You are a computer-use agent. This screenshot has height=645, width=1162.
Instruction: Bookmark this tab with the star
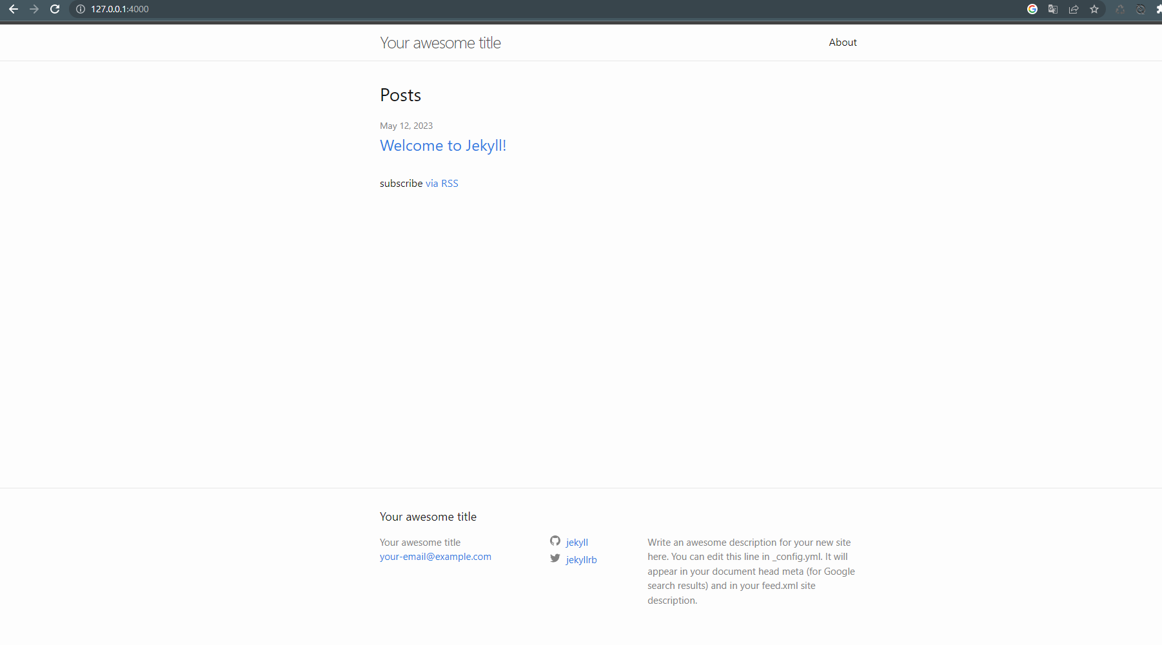[1094, 9]
